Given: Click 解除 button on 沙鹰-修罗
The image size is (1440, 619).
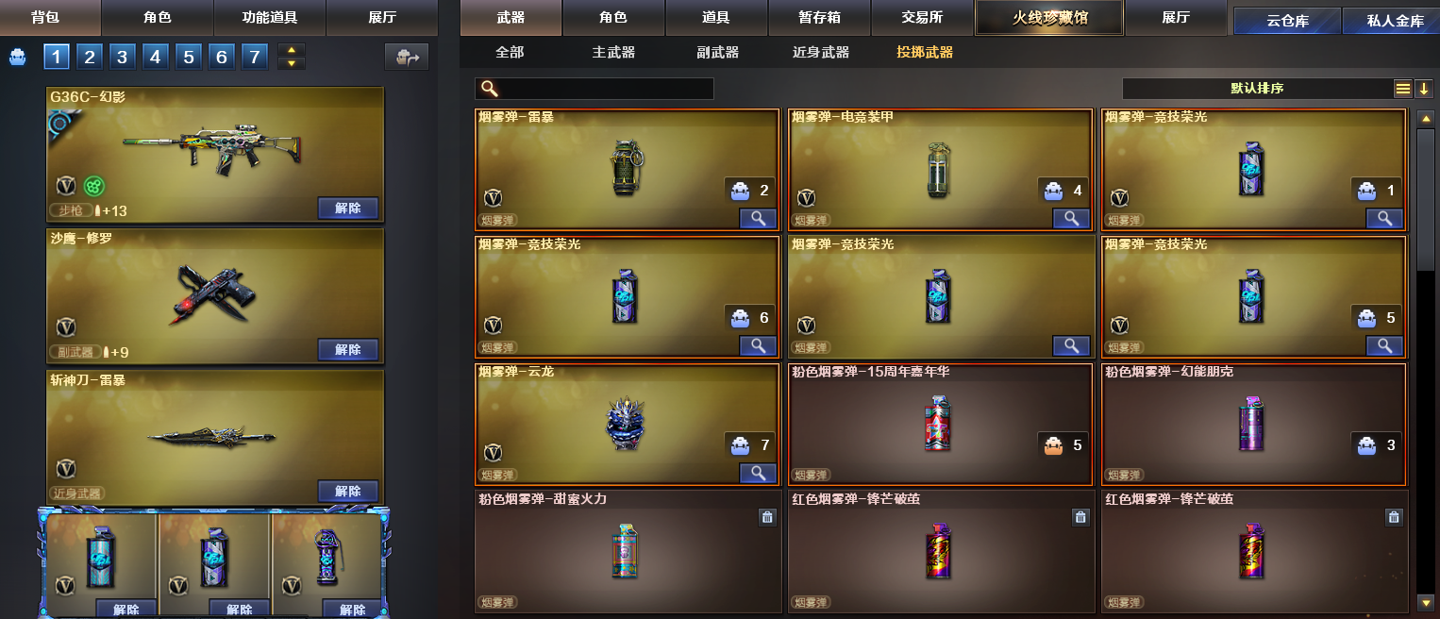Looking at the screenshot, I should [348, 350].
